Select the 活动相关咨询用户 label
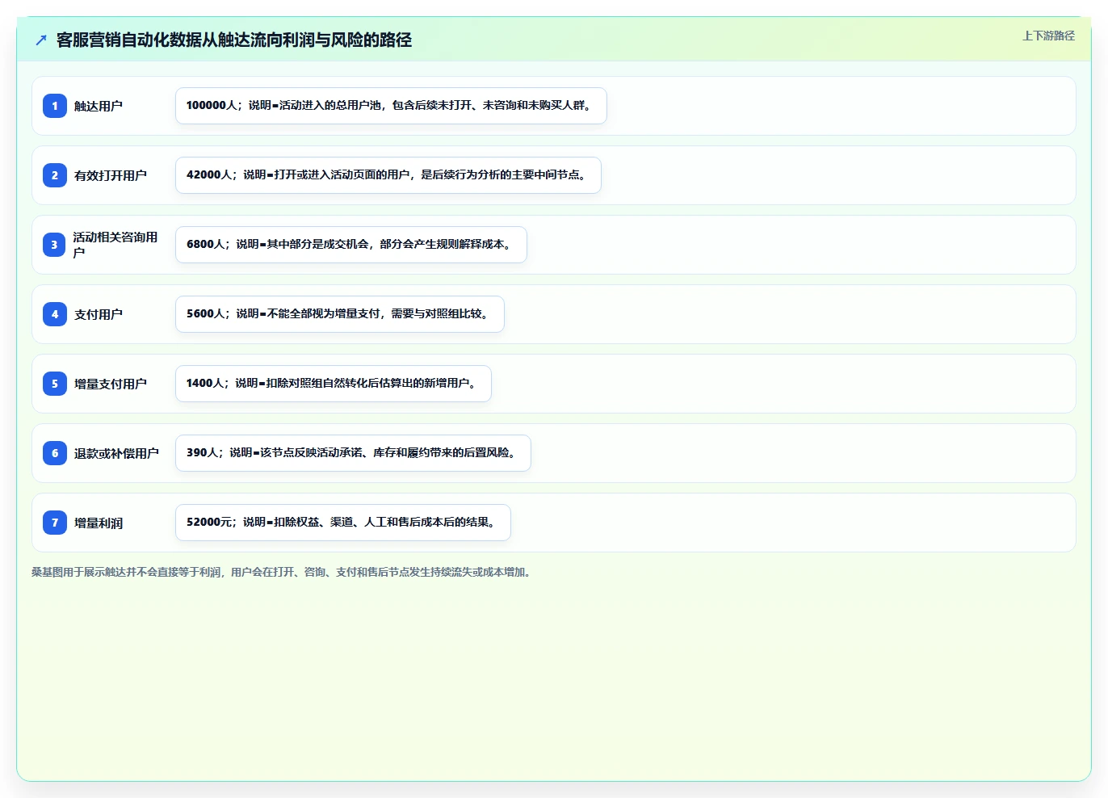 point(115,245)
